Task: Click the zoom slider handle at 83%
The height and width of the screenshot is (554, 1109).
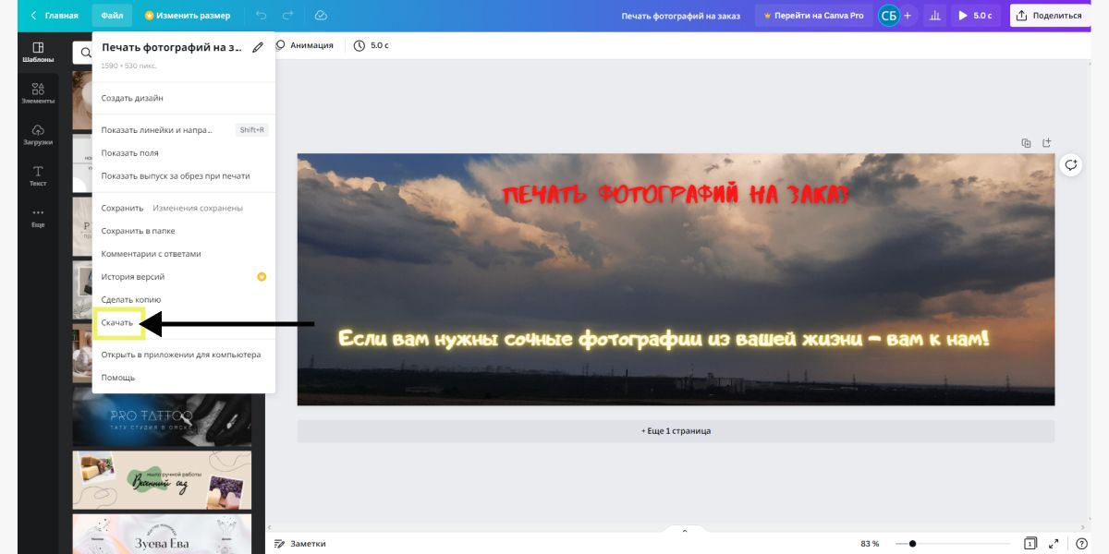Action: (912, 544)
